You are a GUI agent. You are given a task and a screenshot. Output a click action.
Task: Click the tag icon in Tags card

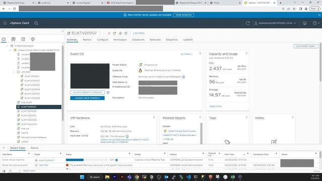(x=227, y=142)
